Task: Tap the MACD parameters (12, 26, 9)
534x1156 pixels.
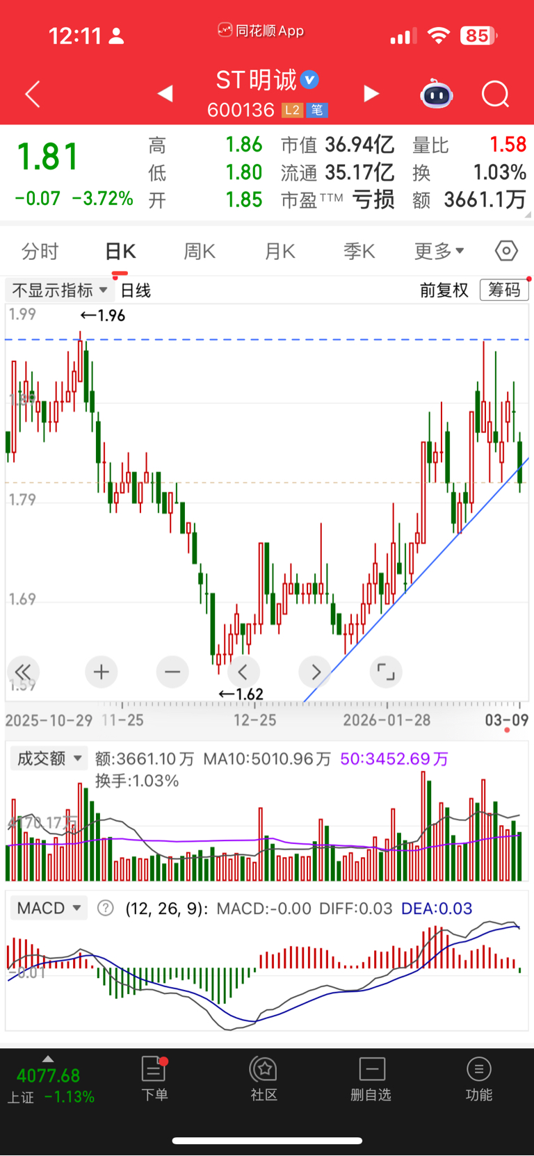Action: [165, 908]
